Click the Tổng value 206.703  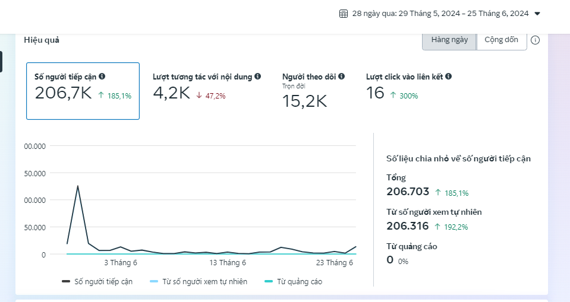point(408,192)
